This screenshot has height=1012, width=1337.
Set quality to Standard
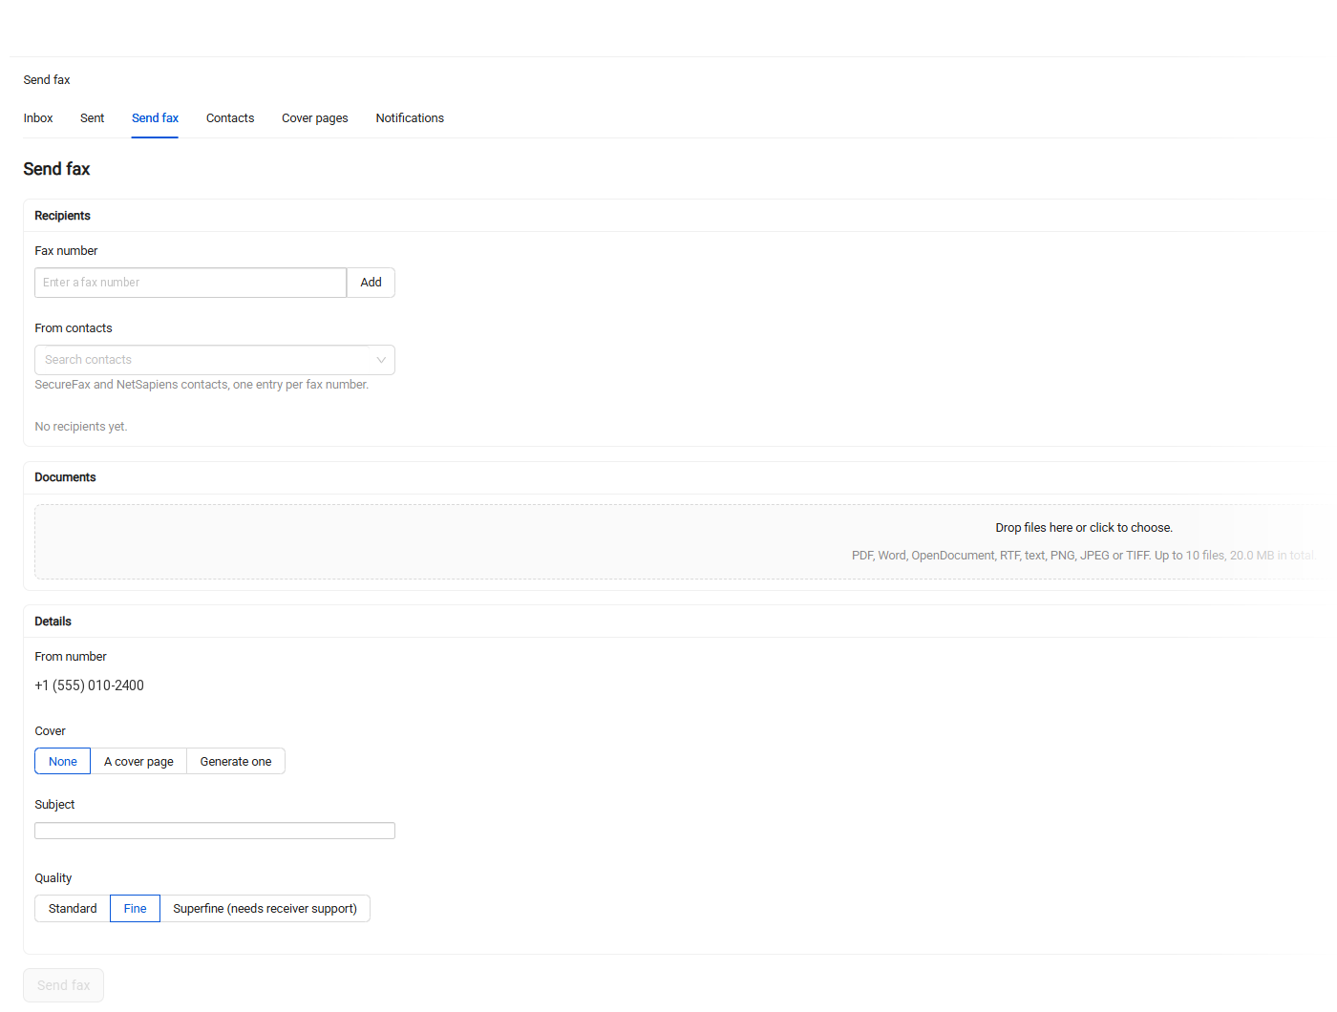click(x=73, y=908)
